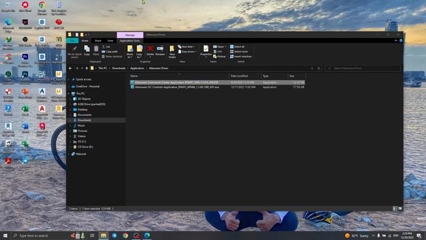The width and height of the screenshot is (426, 240).
Task: Create a New folder
Action: [x=172, y=52]
